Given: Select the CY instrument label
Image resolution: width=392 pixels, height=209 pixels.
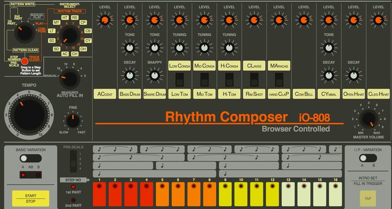Looking at the screenshot, I should click(88, 40).
